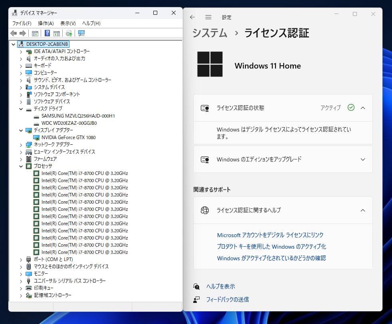This screenshot has height=324, width=392.
Task: Collapse the プロセッサ category
Action: point(21,166)
